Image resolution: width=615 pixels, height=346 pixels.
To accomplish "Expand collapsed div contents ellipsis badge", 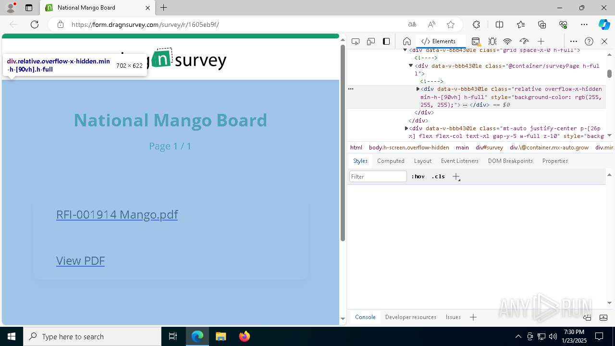I will click(x=465, y=105).
